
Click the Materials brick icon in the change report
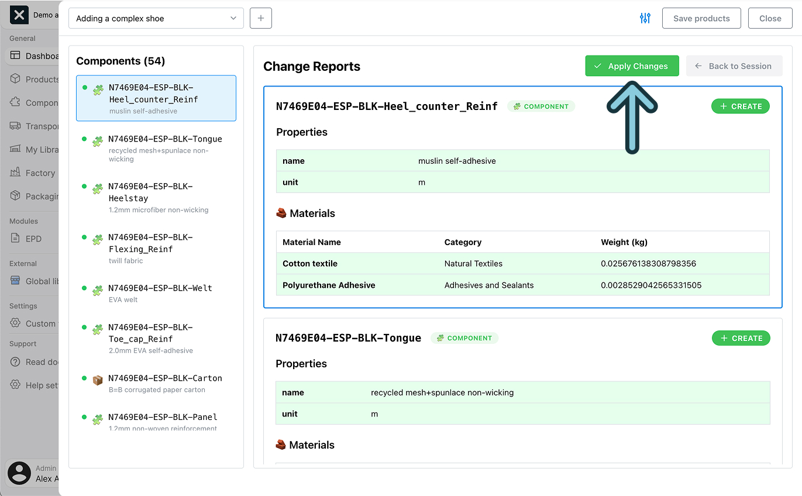282,213
